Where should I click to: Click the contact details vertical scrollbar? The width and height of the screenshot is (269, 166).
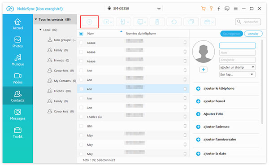click(x=262, y=82)
